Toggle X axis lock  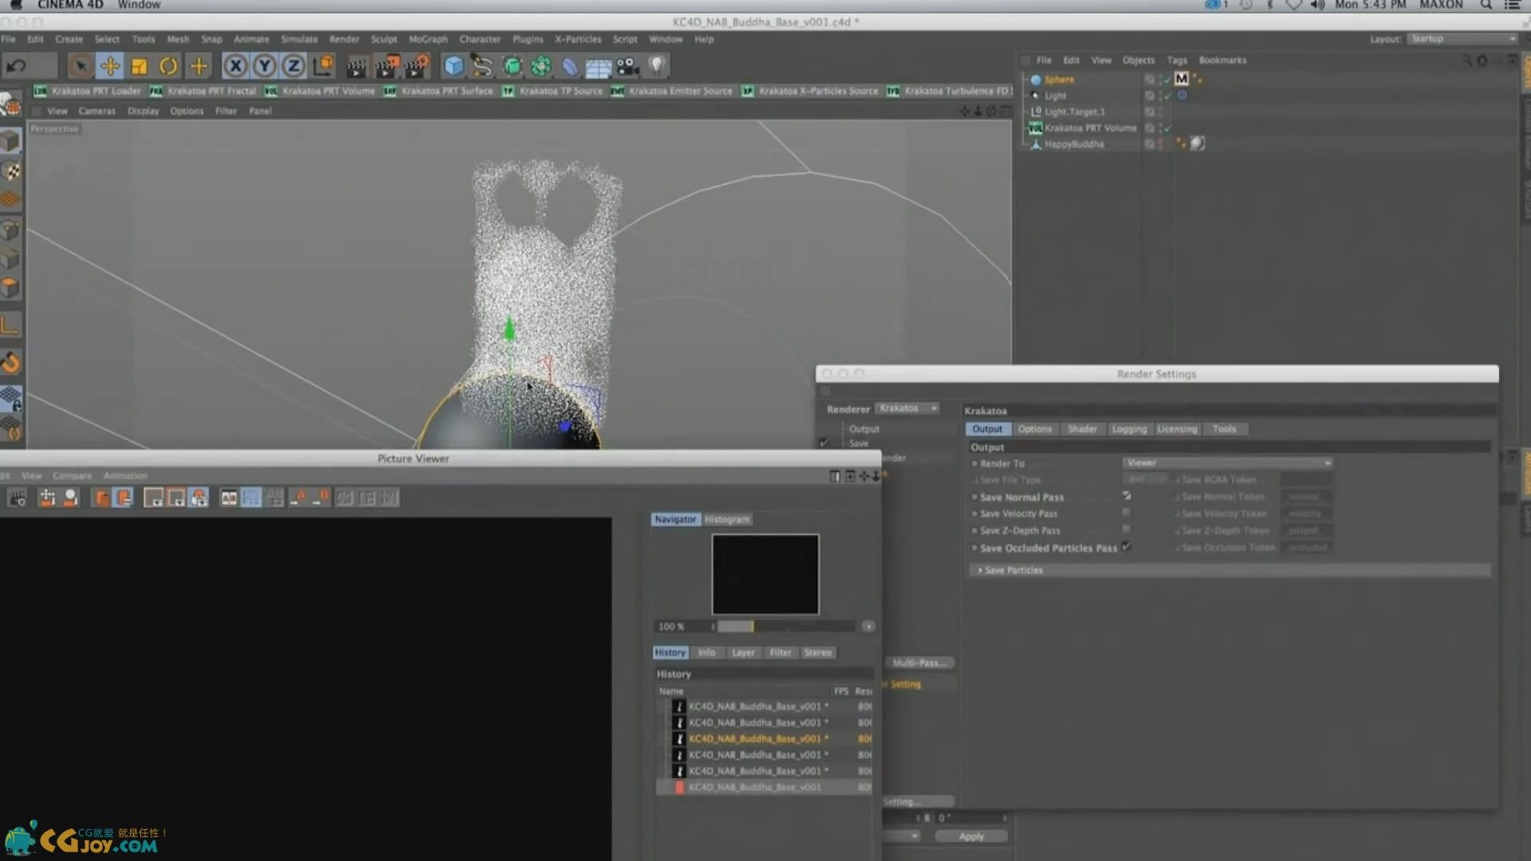tap(235, 66)
